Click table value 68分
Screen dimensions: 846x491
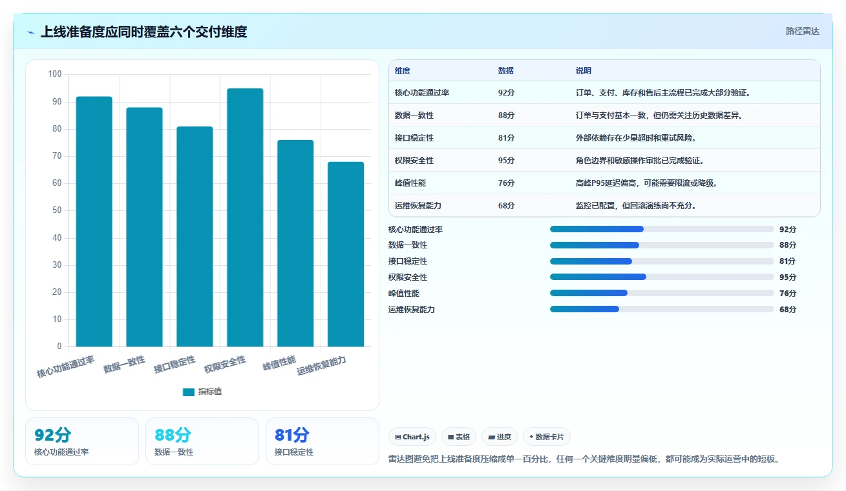507,206
